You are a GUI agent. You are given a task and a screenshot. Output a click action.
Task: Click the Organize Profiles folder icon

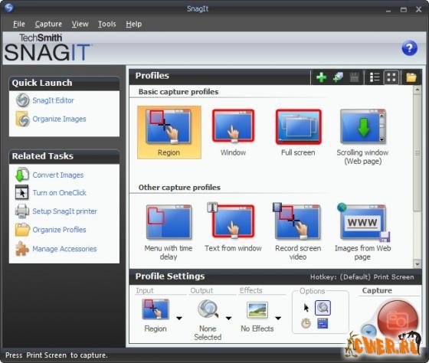pyautogui.click(x=22, y=230)
